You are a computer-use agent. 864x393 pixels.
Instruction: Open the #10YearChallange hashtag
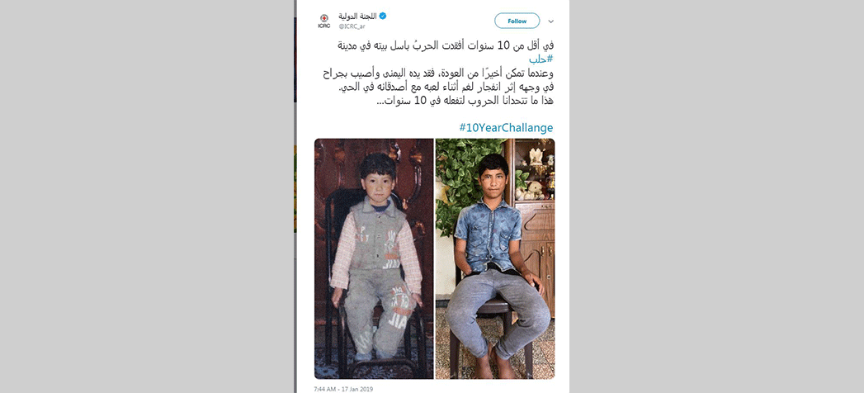coord(506,128)
